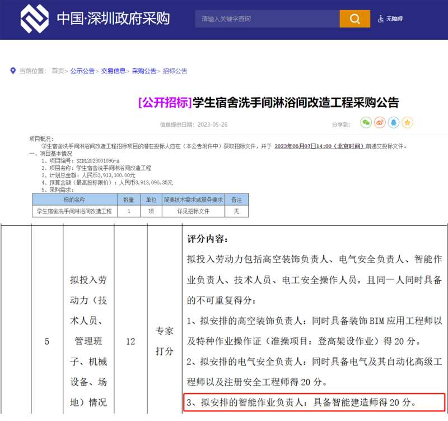Click the orange search magnifier icon
Image resolution: width=448 pixels, height=421 pixels.
[353, 18]
